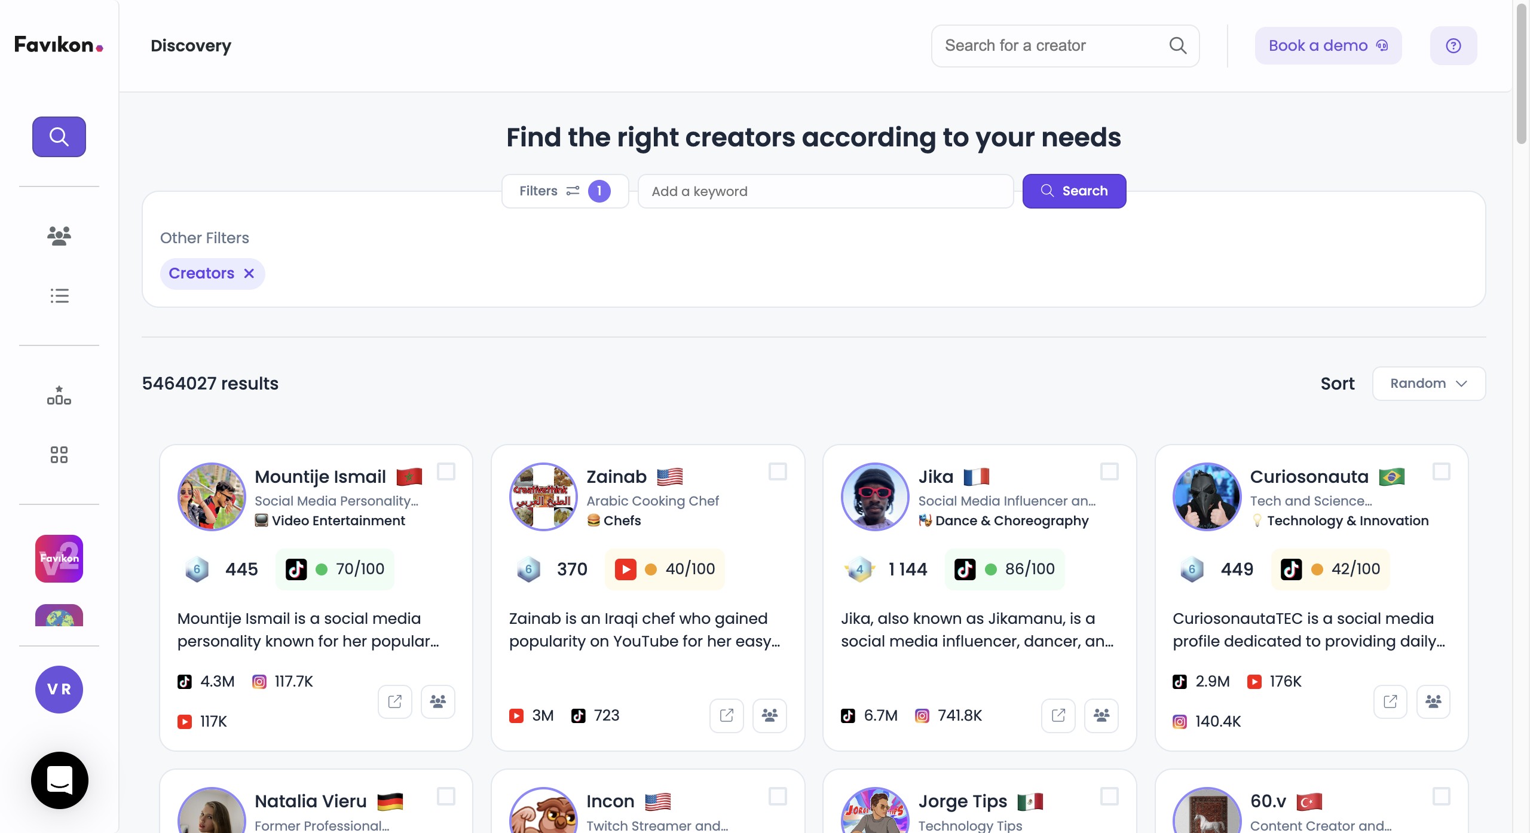
Task: Check the Jika creator card checkbox
Action: pyautogui.click(x=1109, y=471)
